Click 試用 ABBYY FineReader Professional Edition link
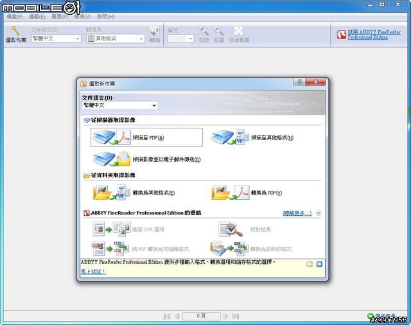The image size is (411, 325). click(x=374, y=35)
